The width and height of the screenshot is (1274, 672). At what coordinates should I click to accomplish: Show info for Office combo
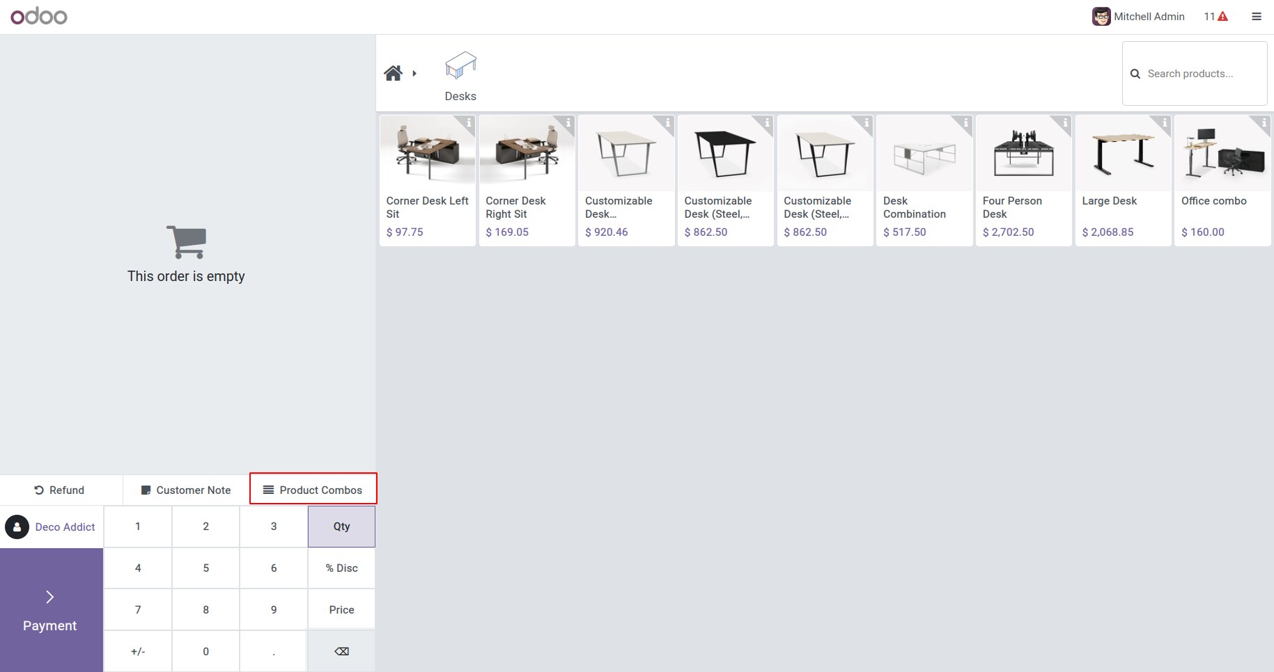pos(1264,123)
